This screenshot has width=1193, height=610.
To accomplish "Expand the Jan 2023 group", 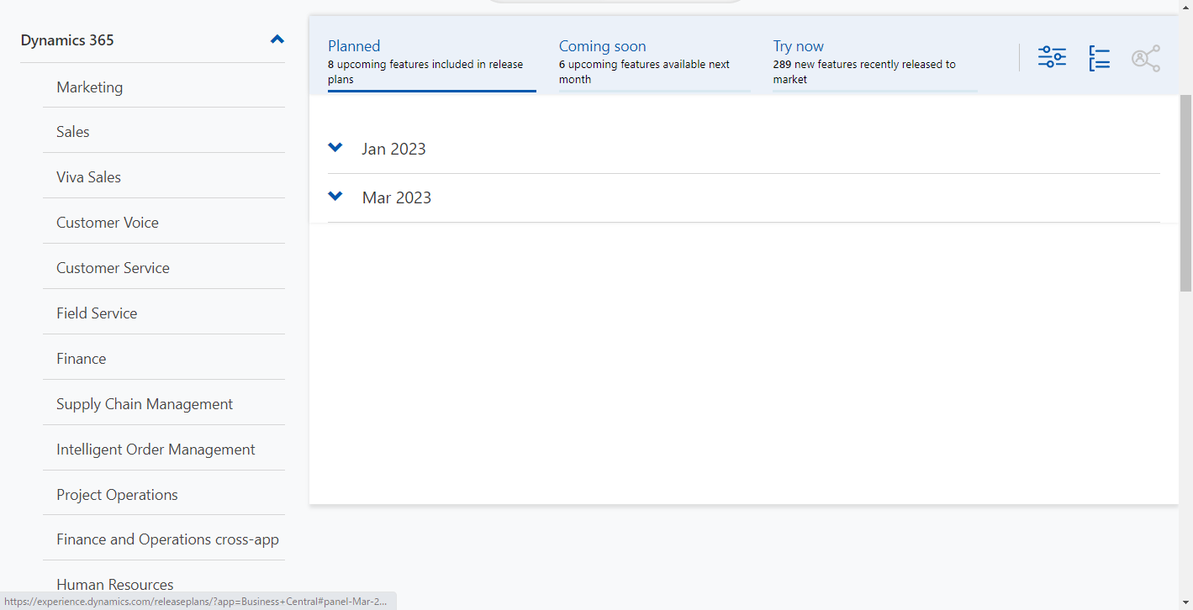I will [x=335, y=147].
